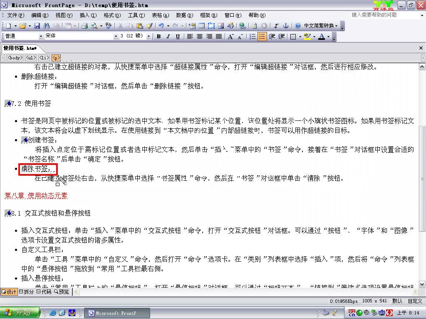The height and width of the screenshot is (319, 426).
Task: Click the Increase Indent icon
Action: [x=282, y=37]
